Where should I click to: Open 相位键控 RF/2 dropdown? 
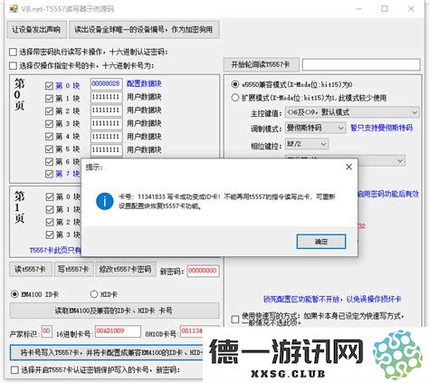coord(307,144)
